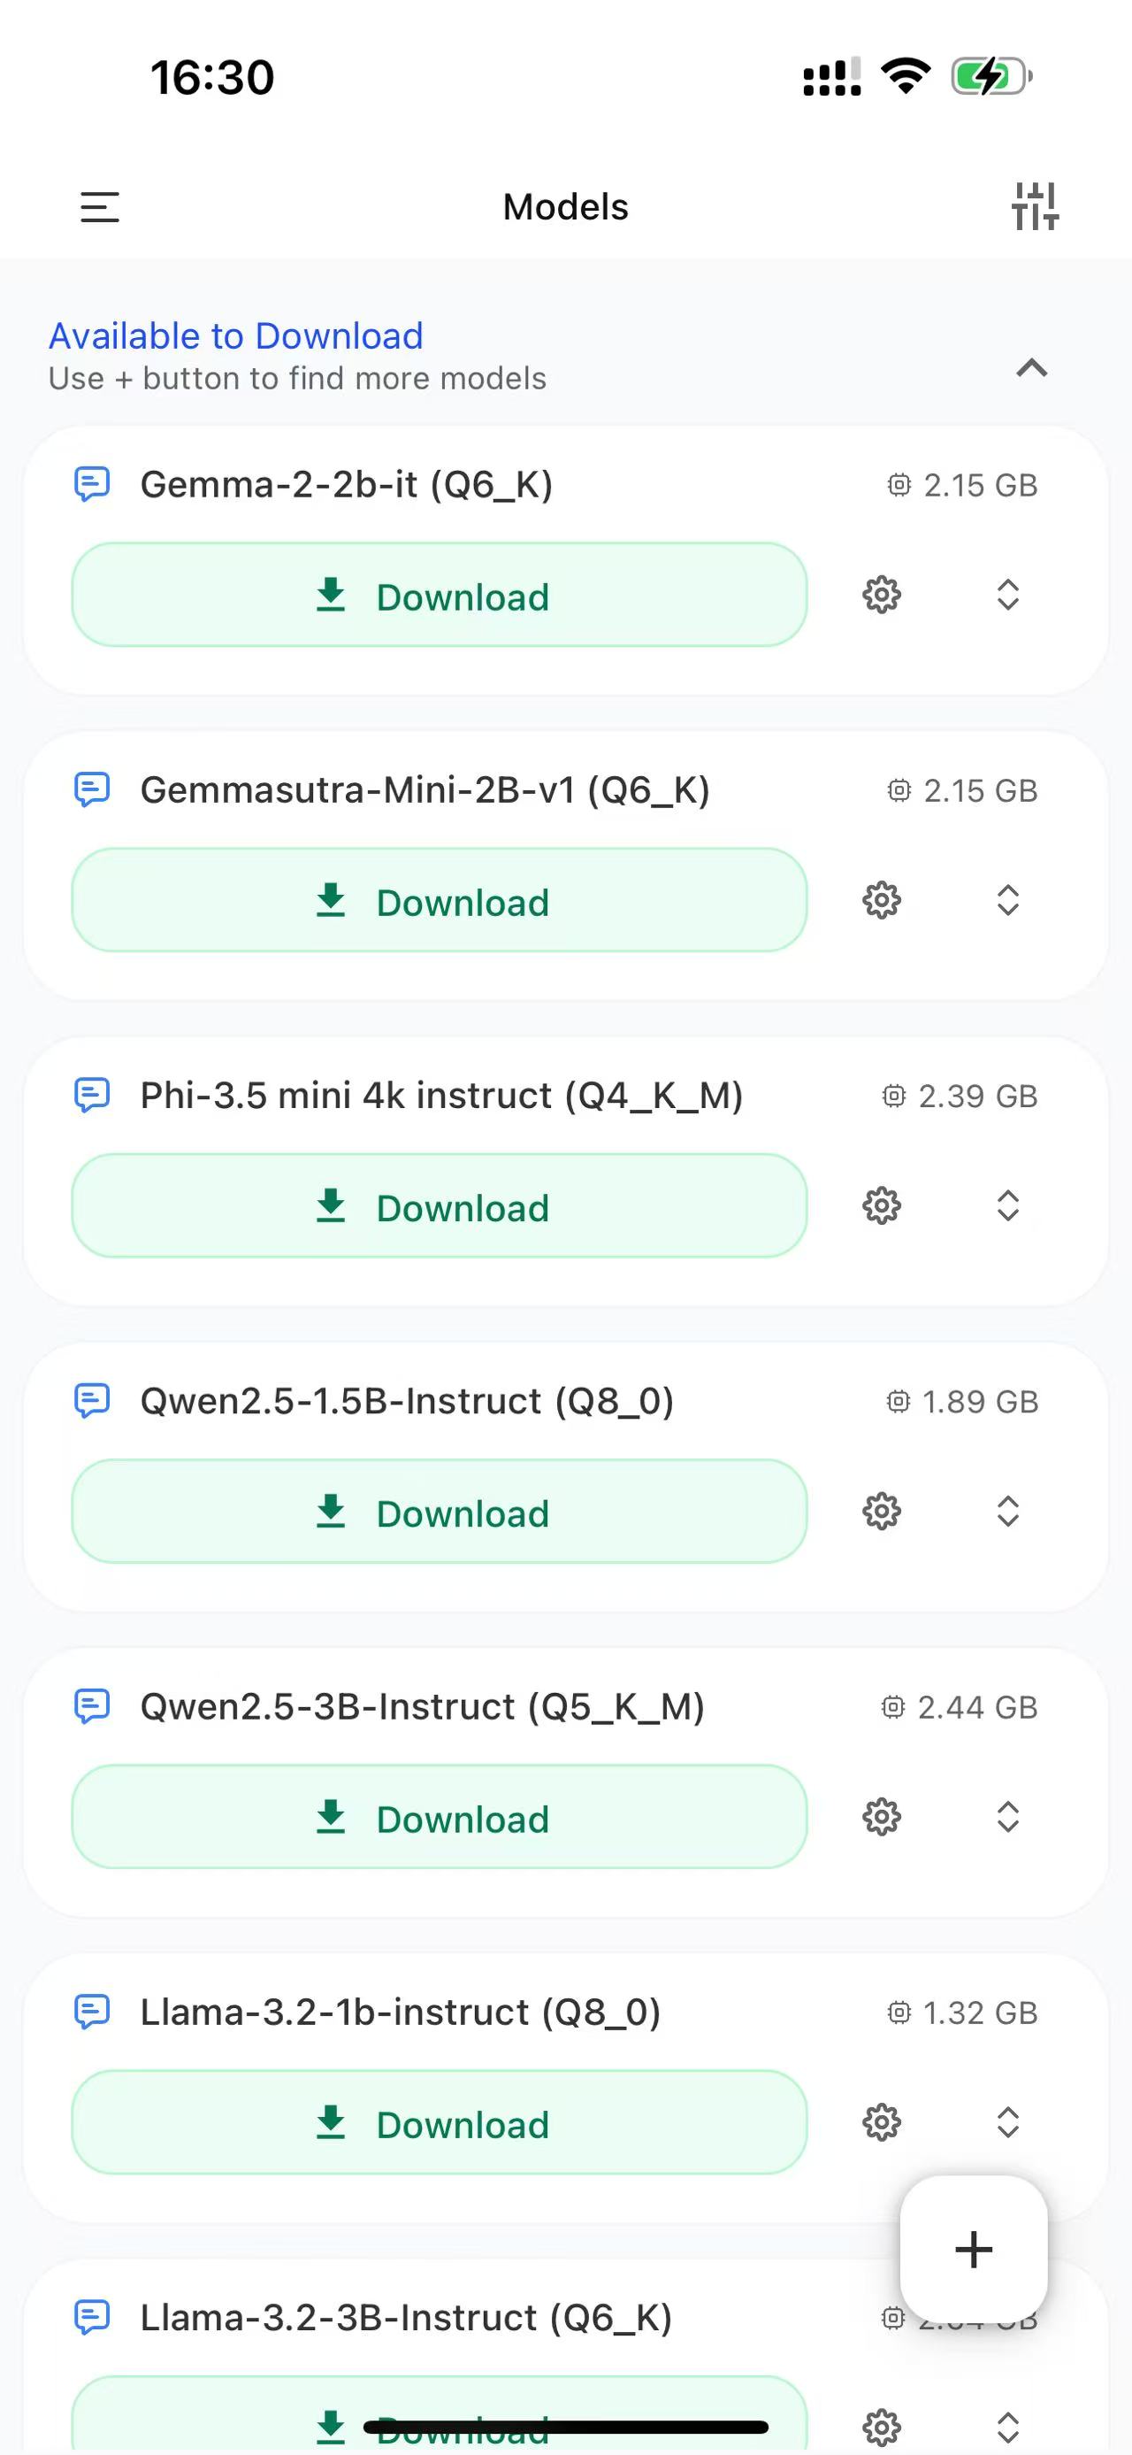The height and width of the screenshot is (2455, 1132).
Task: Download the Llama-3.2-1b-instruct model
Action: click(439, 2122)
